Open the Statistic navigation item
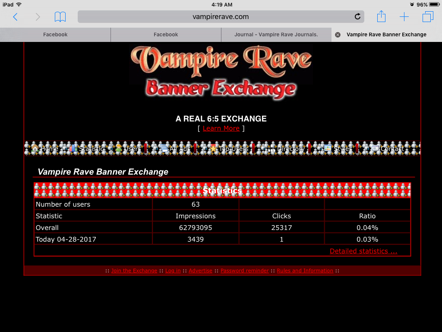This screenshot has height=332, width=442. (x=86, y=149)
